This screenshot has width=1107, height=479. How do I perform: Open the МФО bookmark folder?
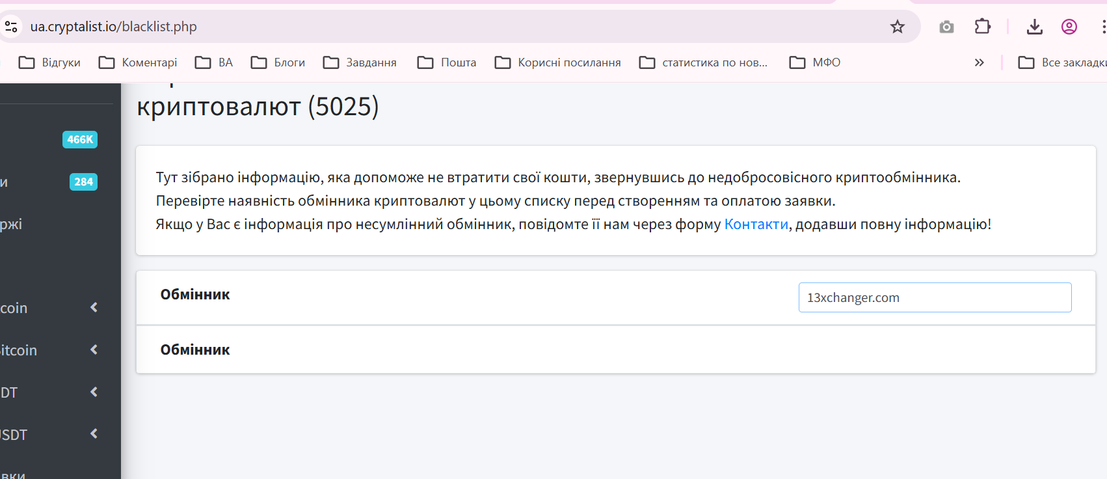[x=815, y=62]
